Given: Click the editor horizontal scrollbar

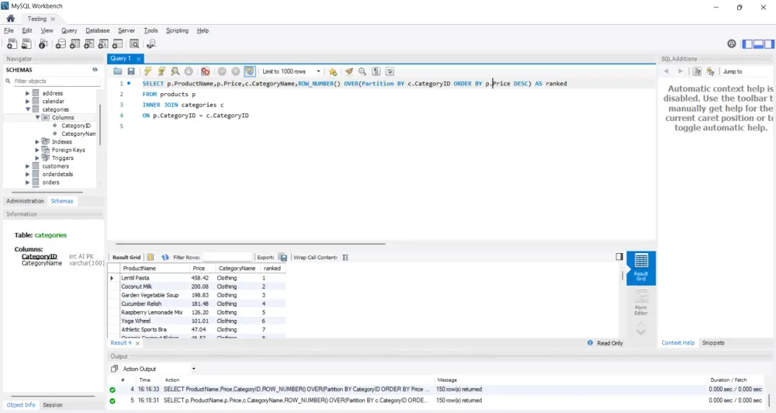Looking at the screenshot, I should click(251, 244).
